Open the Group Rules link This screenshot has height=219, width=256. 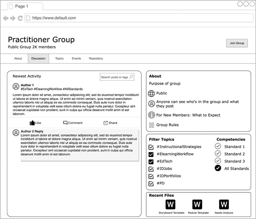click(167, 125)
